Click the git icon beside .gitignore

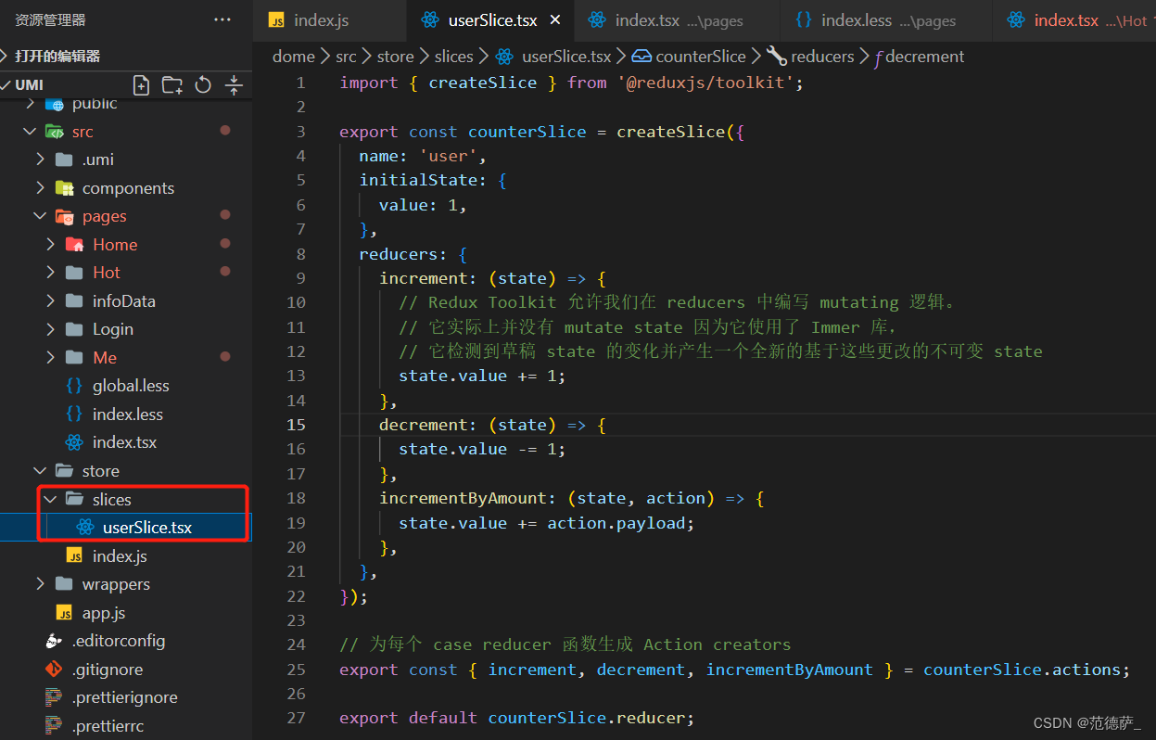54,670
